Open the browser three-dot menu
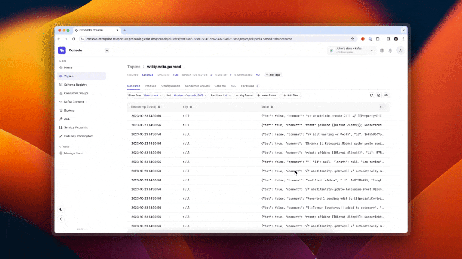Screen dimensions: 462x259 pyautogui.click(x=403, y=39)
